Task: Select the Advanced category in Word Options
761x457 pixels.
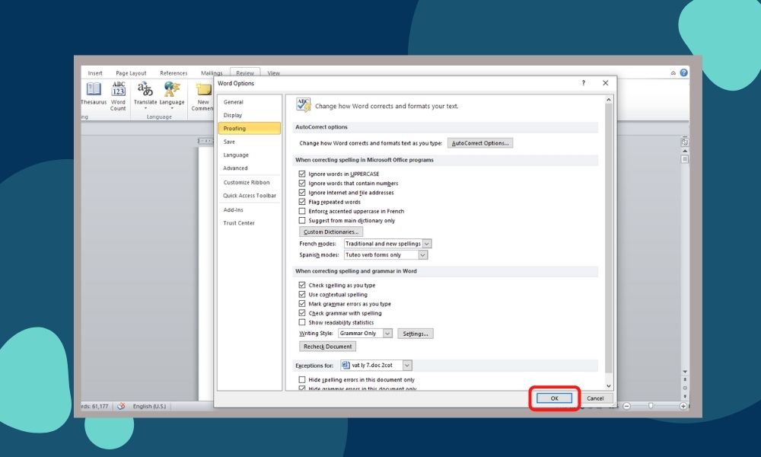Action: coord(235,168)
